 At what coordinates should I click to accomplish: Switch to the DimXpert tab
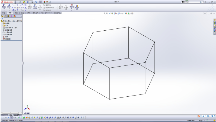(x=49, y=13)
